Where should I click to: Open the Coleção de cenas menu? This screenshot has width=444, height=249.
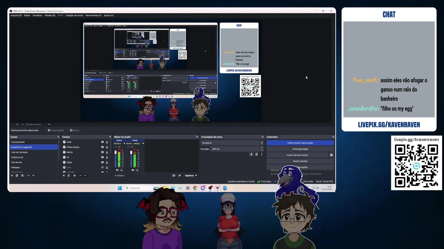click(74, 15)
